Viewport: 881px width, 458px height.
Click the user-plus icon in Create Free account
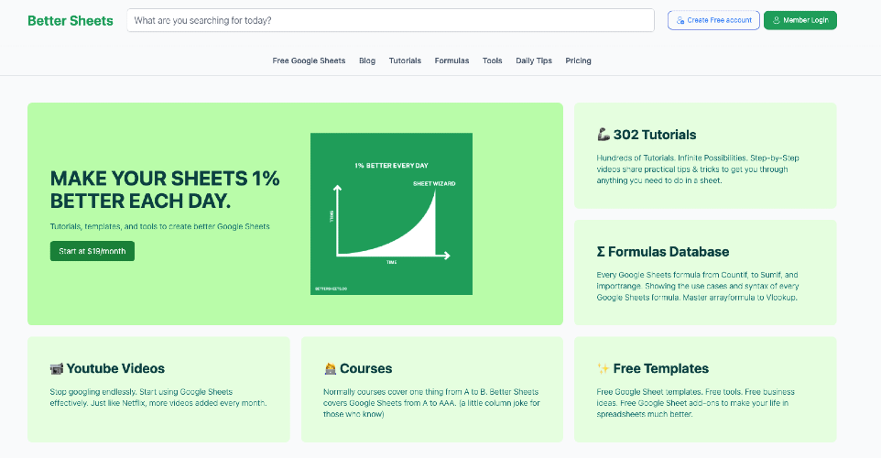[680, 20]
